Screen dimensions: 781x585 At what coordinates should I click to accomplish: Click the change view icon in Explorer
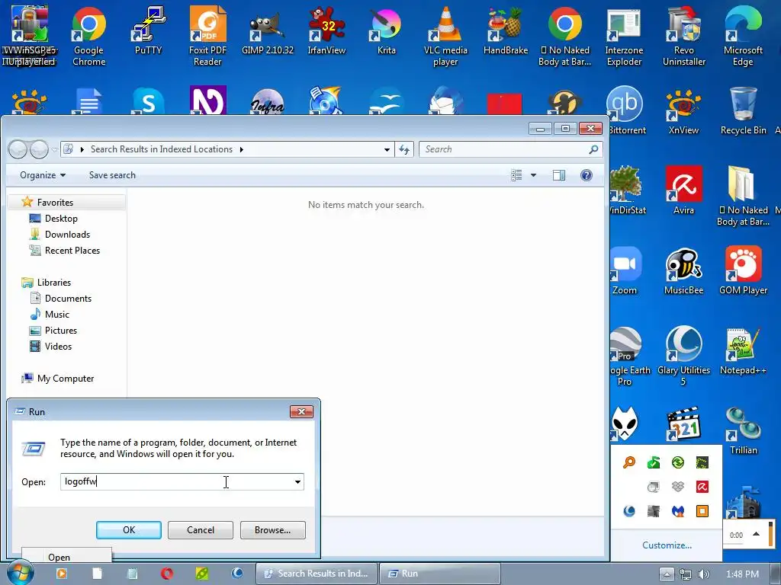[x=516, y=175]
